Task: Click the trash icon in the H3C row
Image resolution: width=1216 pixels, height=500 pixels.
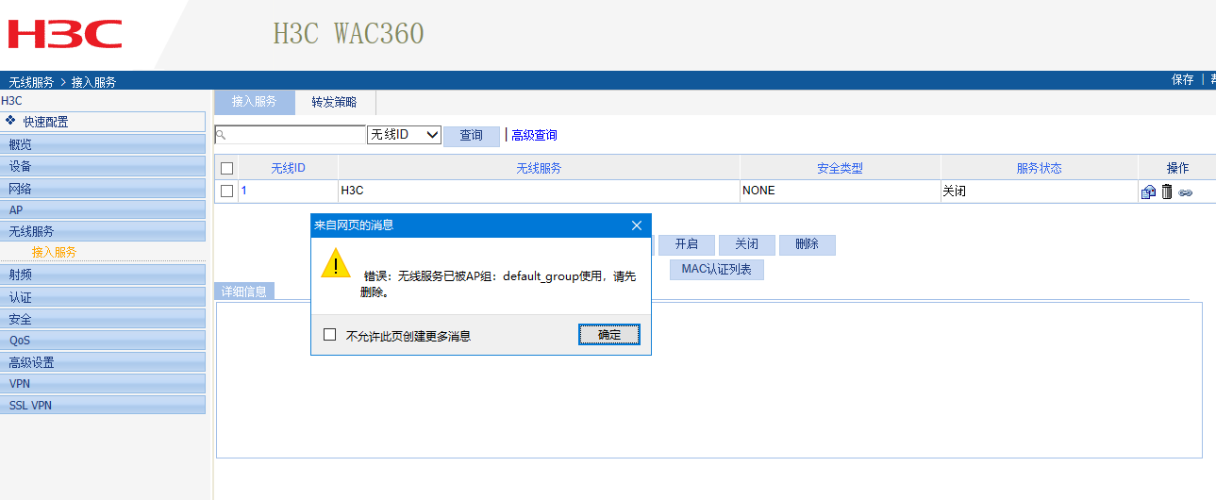Action: coord(1167,192)
